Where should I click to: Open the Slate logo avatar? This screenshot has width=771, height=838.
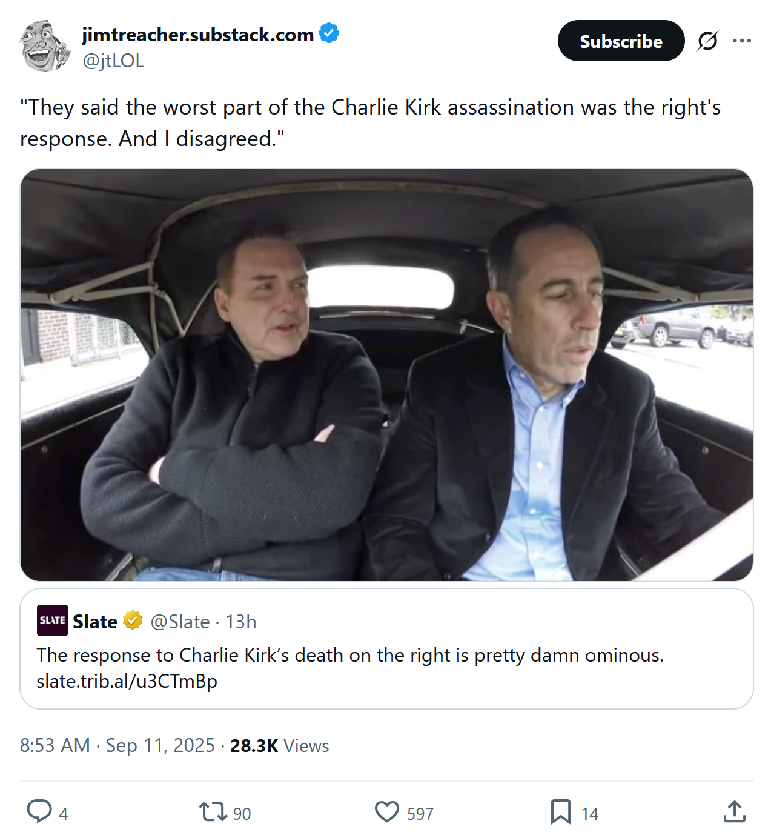[x=52, y=620]
